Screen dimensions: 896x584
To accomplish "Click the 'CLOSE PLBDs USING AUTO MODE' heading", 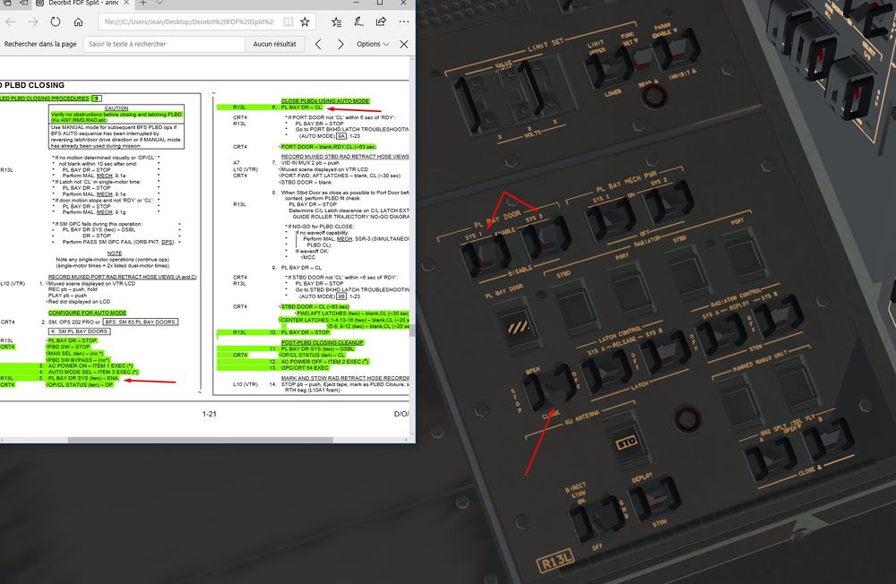I will coord(325,101).
